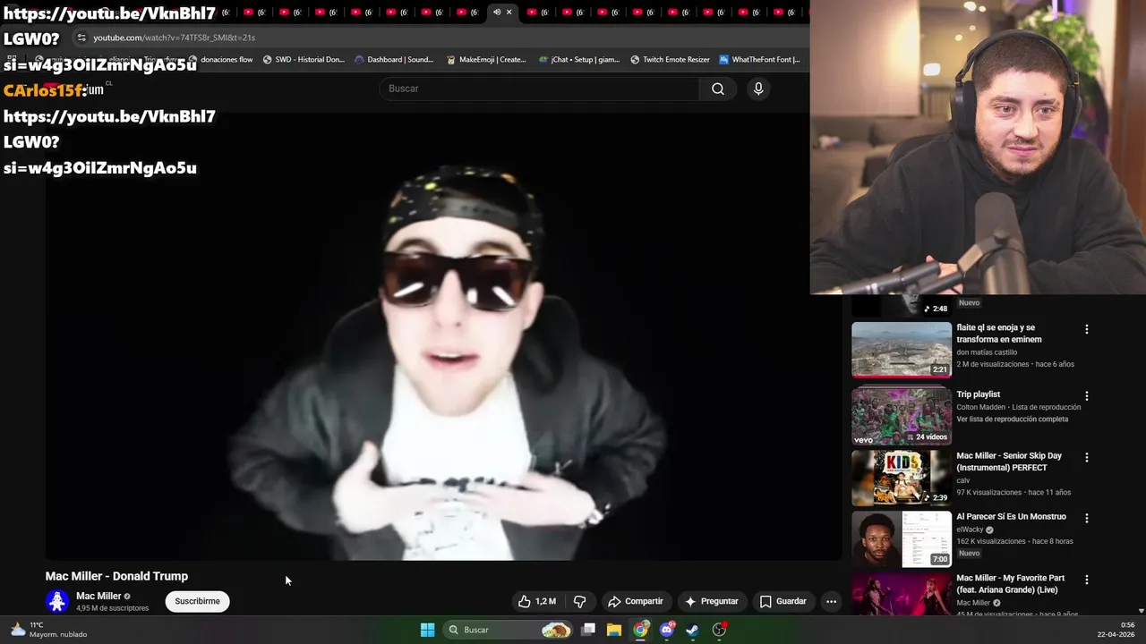Open video title flaite ql se enoja

pyautogui.click(x=998, y=334)
